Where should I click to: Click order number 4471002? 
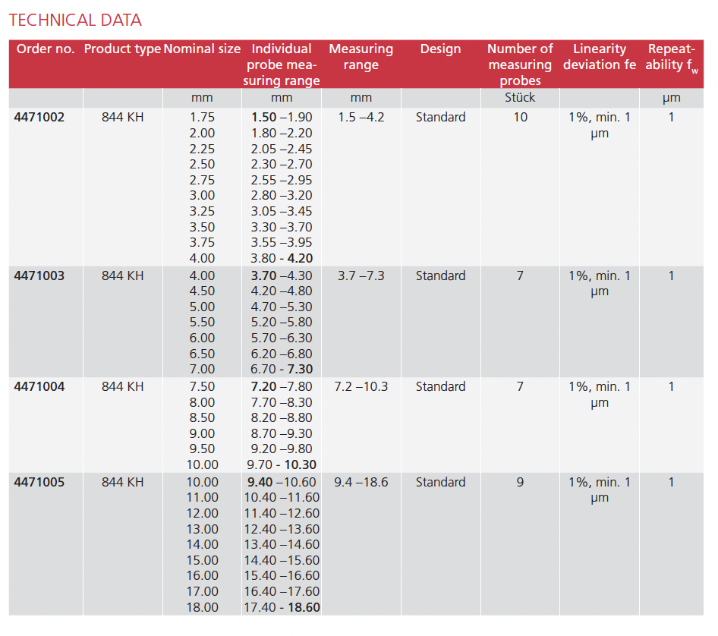coord(39,118)
